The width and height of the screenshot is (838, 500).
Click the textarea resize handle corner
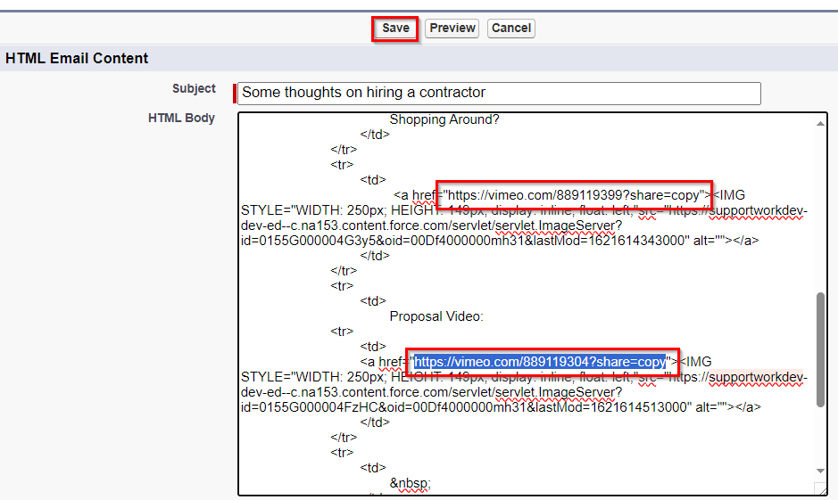[820, 488]
